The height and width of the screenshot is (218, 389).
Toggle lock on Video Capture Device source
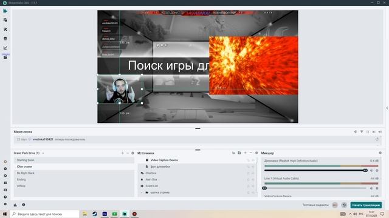click(249, 160)
